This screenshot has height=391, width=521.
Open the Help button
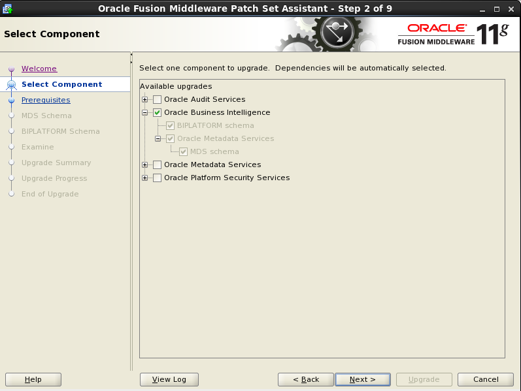coord(33,379)
